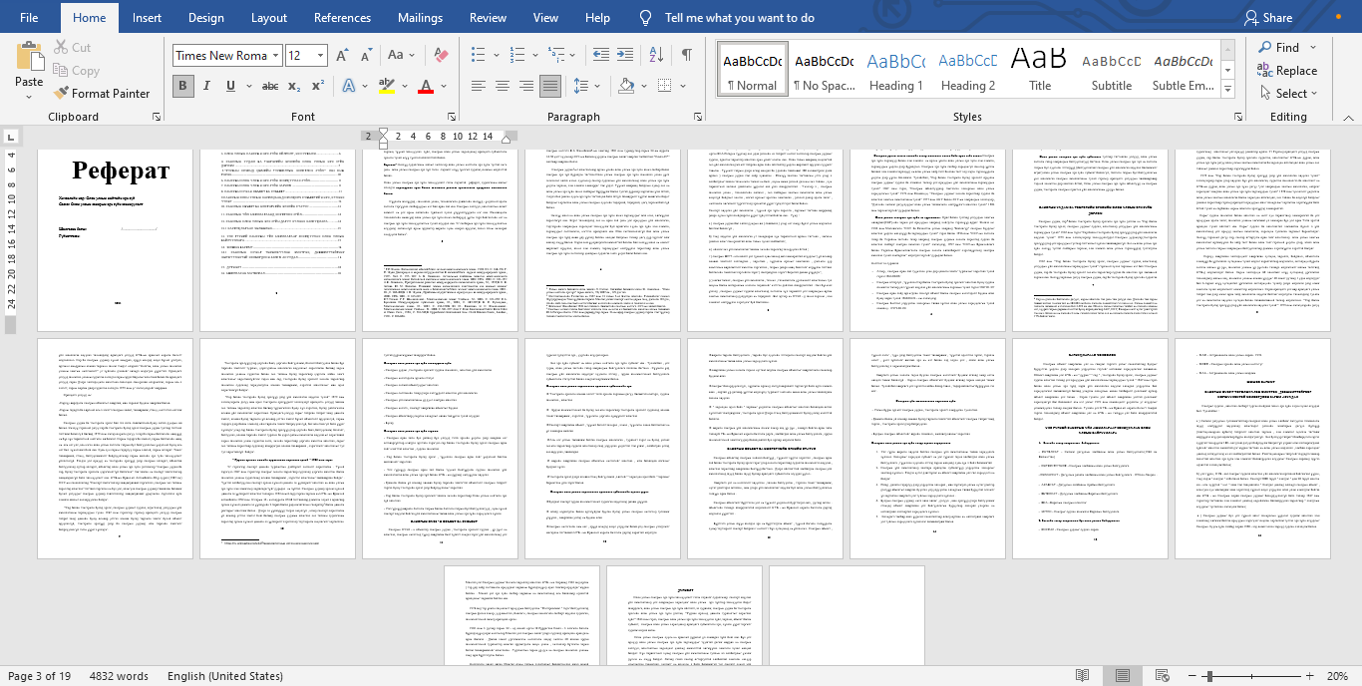Select the Реферат title page thumbnail
Viewport: 1362px width, 686px height.
115,238
